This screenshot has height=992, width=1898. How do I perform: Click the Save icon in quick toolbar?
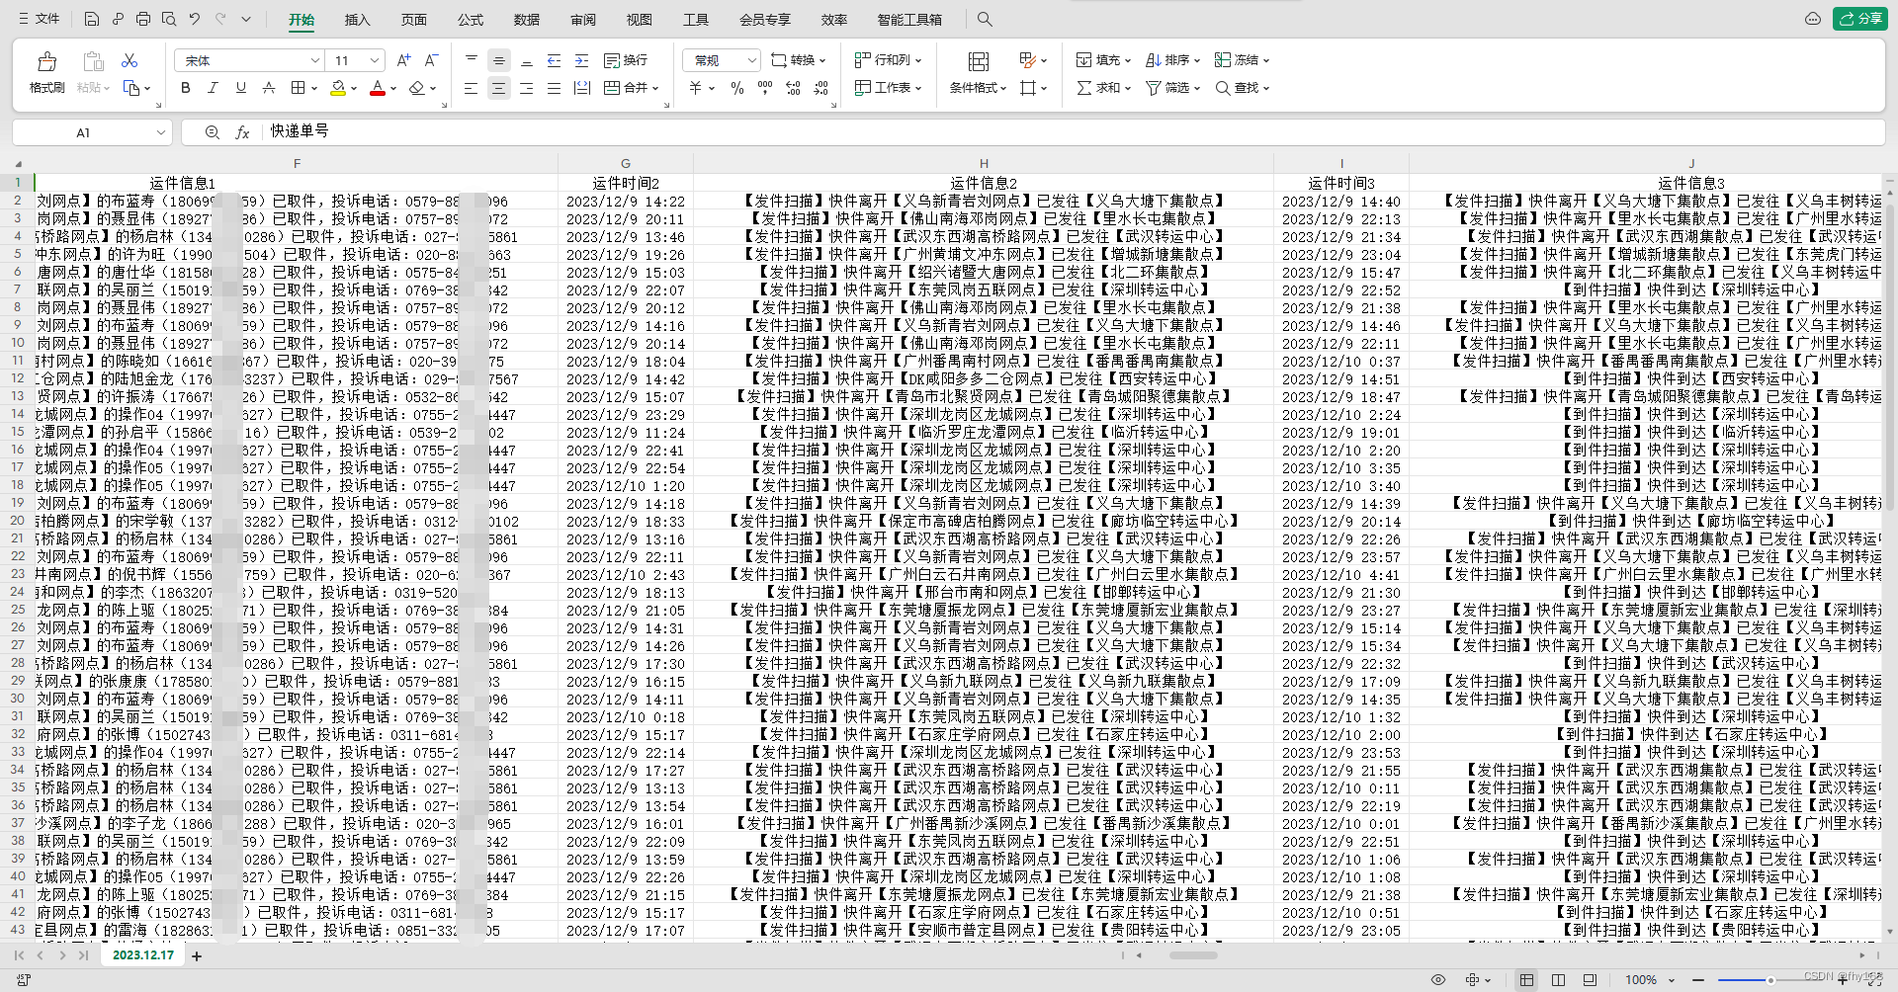(91, 19)
